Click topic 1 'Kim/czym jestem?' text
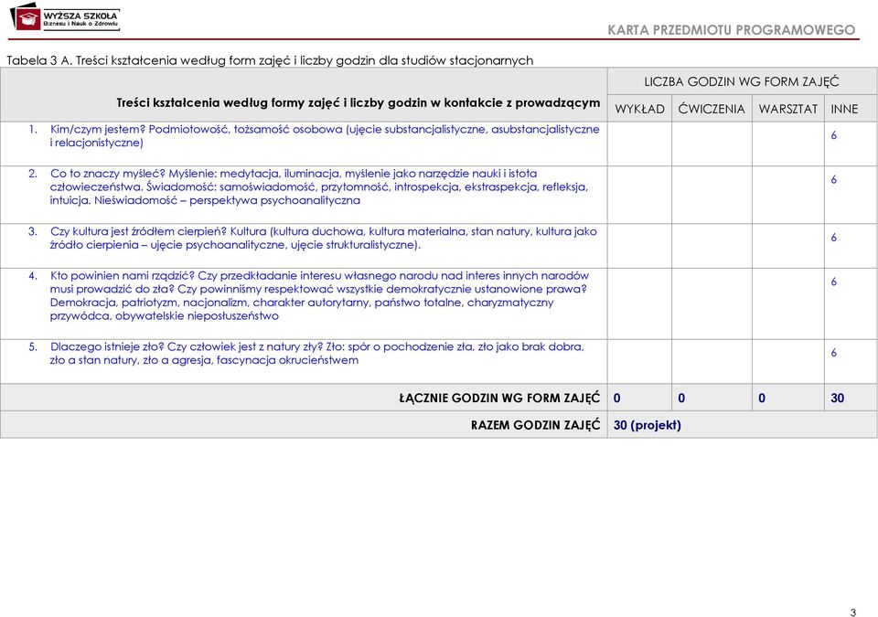Screen dimensions: 878x617 (x=324, y=136)
